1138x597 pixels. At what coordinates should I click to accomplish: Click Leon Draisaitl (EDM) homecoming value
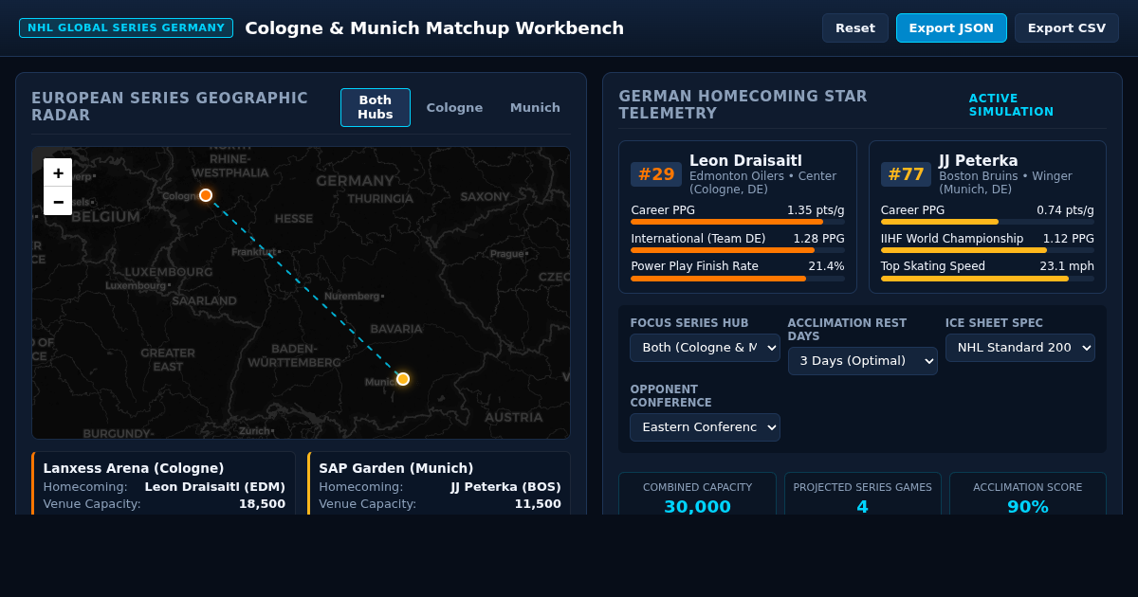pyautogui.click(x=215, y=487)
